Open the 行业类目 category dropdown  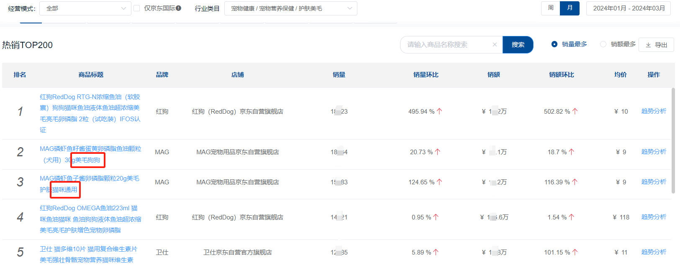[x=291, y=8]
